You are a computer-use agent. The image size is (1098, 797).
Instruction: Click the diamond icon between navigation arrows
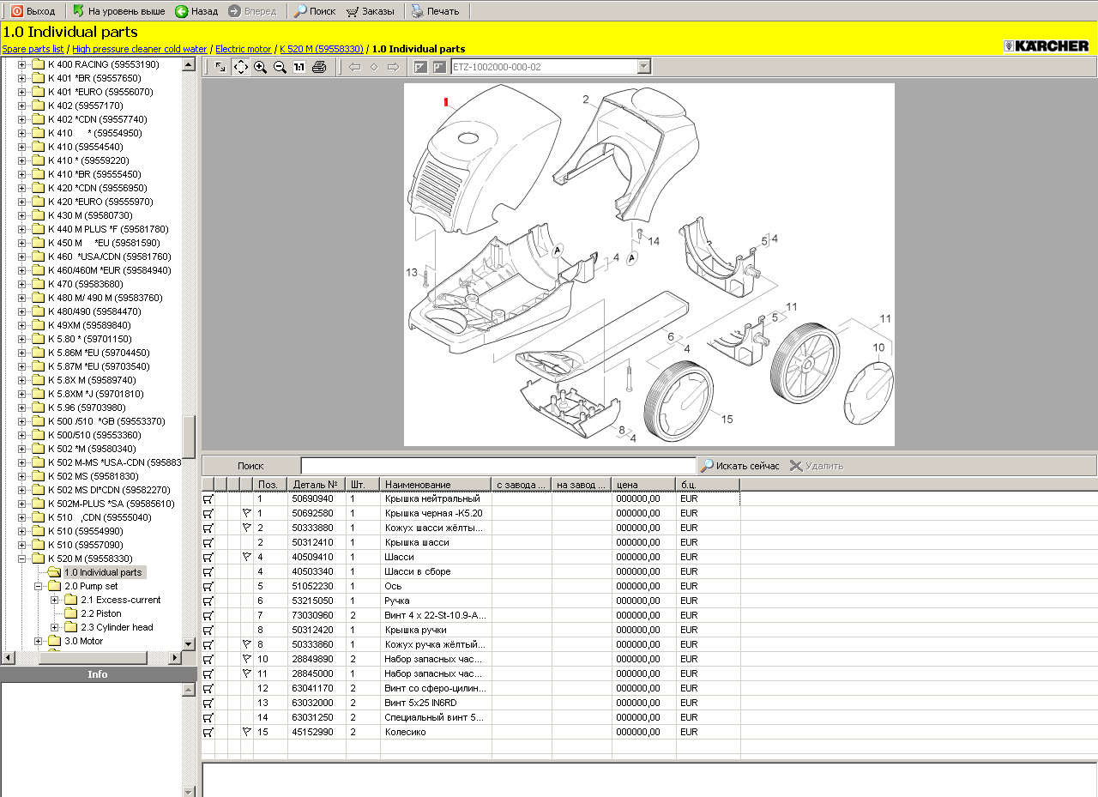tap(374, 67)
